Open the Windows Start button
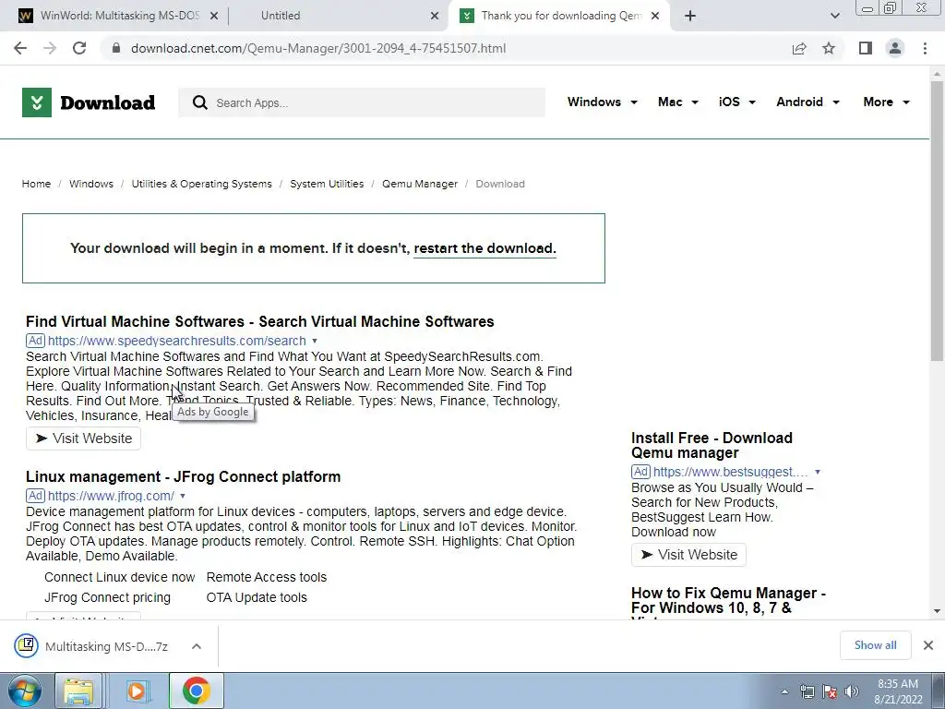This screenshot has width=945, height=709. (x=25, y=691)
